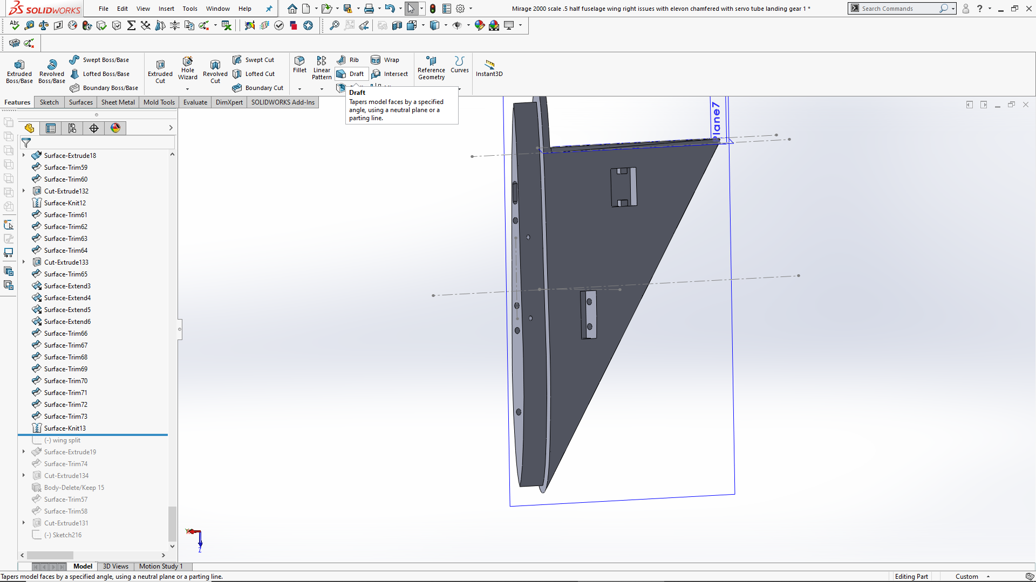Click the Print icon
The width and height of the screenshot is (1036, 582).
tap(369, 9)
